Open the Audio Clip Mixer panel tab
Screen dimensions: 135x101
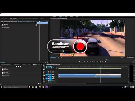(28, 19)
